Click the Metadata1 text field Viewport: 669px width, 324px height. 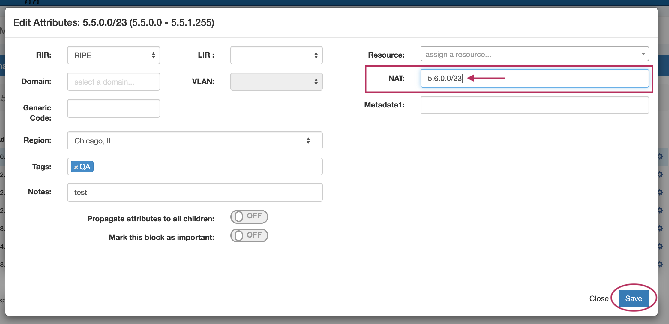click(535, 105)
